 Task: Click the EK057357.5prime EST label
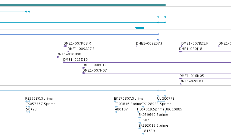[40, 104]
